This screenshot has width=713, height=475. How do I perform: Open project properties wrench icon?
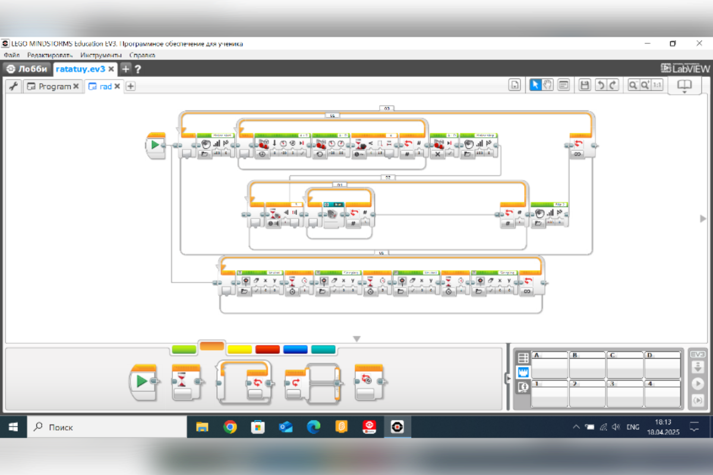14,86
